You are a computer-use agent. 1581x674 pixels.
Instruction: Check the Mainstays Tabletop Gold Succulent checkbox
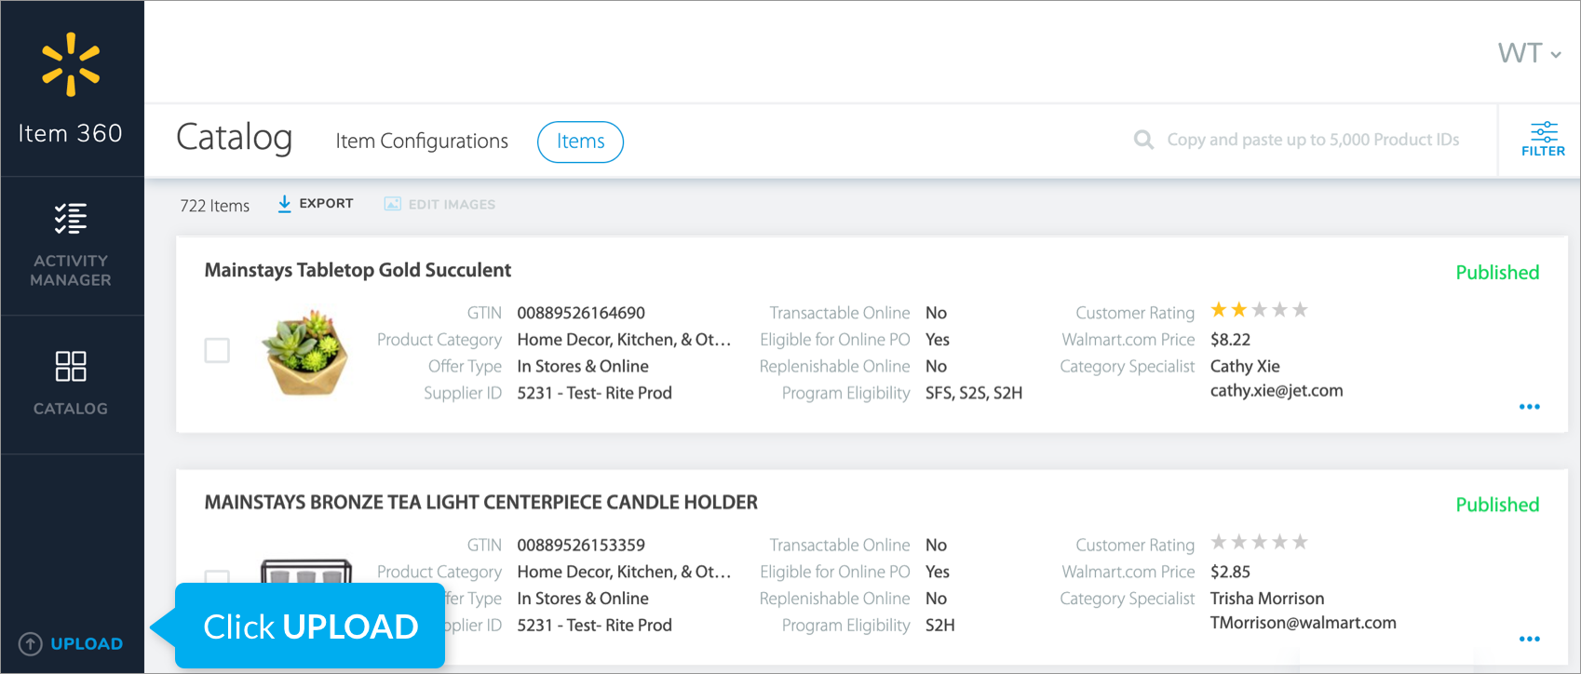tap(217, 350)
